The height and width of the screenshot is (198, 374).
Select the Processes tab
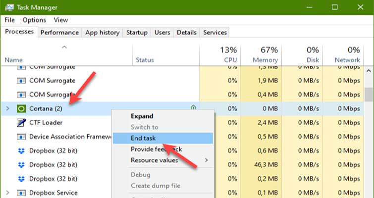(19, 32)
